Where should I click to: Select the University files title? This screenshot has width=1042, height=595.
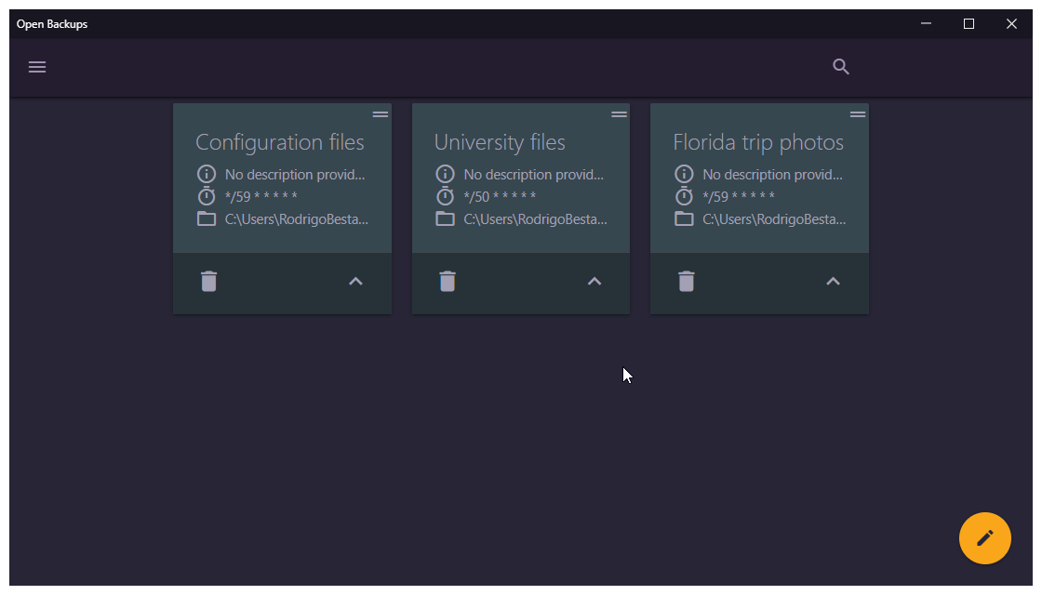click(500, 142)
